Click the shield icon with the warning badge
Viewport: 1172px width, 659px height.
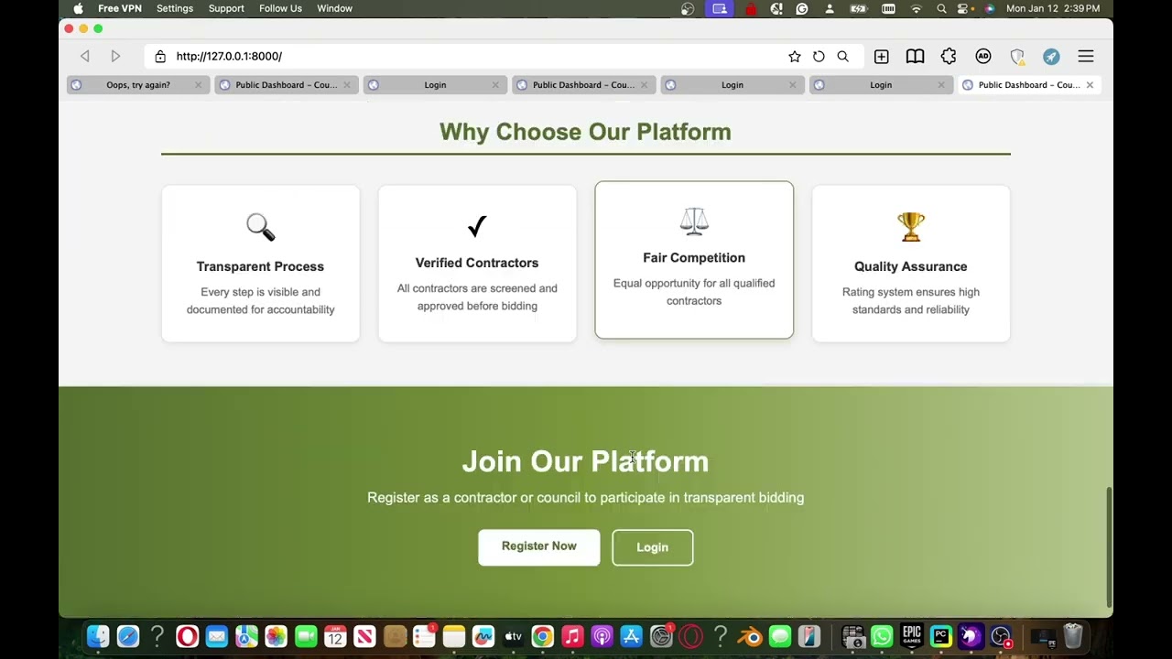[x=1017, y=57]
